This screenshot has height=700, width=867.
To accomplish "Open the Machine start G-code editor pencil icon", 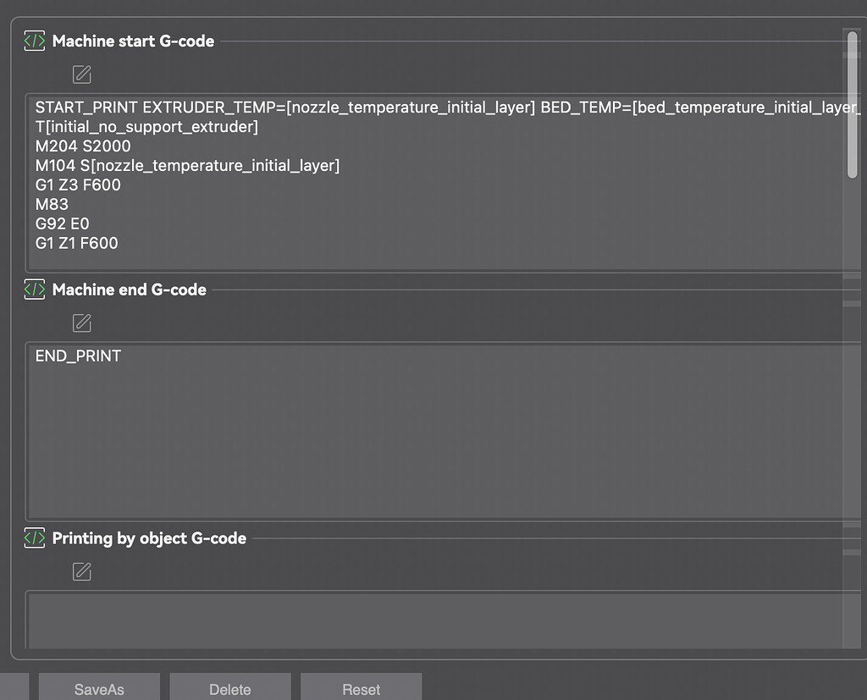I will click(81, 74).
